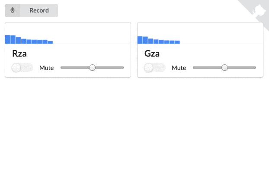Open the GitHub corner octocat link

259,10
